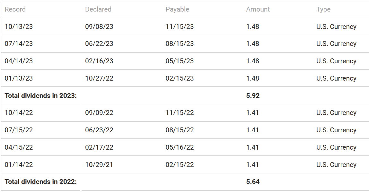Click Total dividends in 2023 label
The image size is (369, 192).
click(x=41, y=96)
